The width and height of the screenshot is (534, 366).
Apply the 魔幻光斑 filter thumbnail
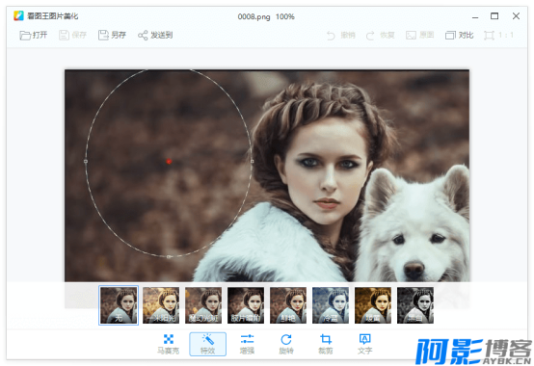coord(203,305)
